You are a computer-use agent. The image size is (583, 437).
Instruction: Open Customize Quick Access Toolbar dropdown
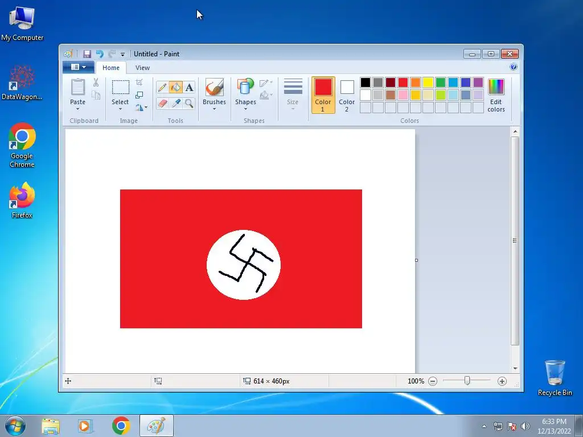123,54
